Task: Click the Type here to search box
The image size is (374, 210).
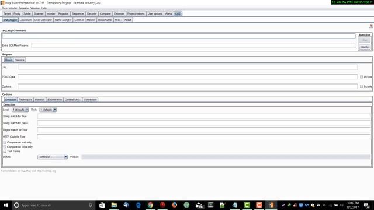Action: [x=53, y=205]
